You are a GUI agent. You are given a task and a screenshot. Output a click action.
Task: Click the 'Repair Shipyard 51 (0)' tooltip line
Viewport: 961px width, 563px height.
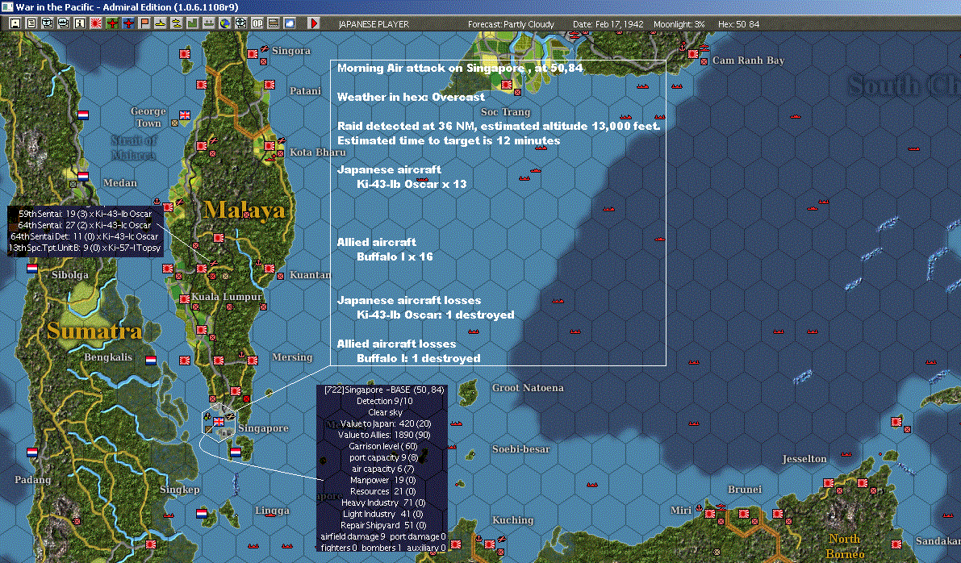(x=383, y=525)
